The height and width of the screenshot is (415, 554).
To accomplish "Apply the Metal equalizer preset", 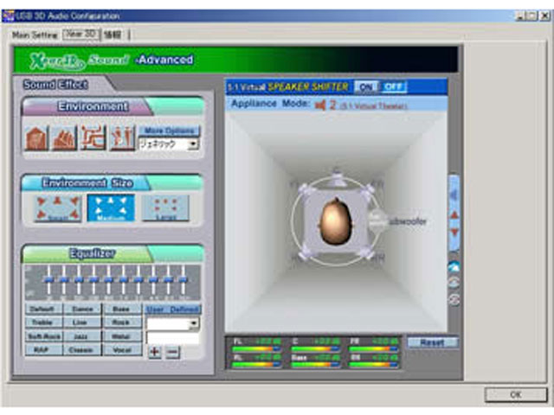I will tap(122, 336).
